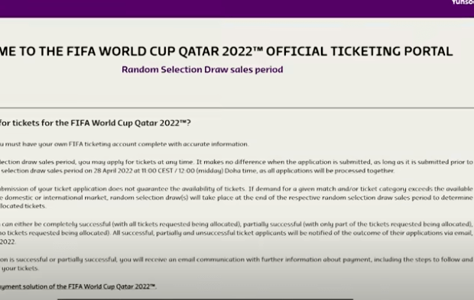Click the own FIFA ticketing account sentence

125,144
